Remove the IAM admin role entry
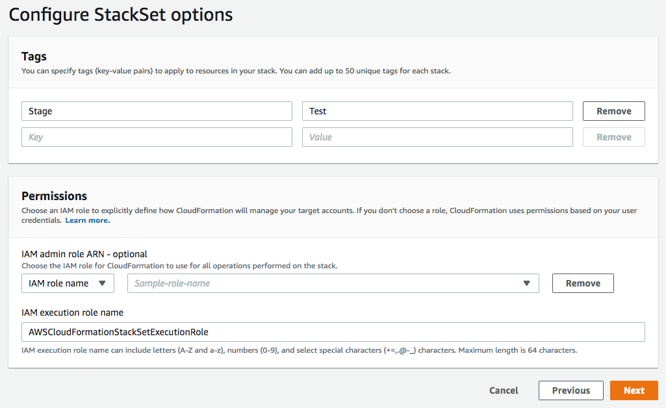Viewport: 666px width, 408px height. (x=583, y=283)
